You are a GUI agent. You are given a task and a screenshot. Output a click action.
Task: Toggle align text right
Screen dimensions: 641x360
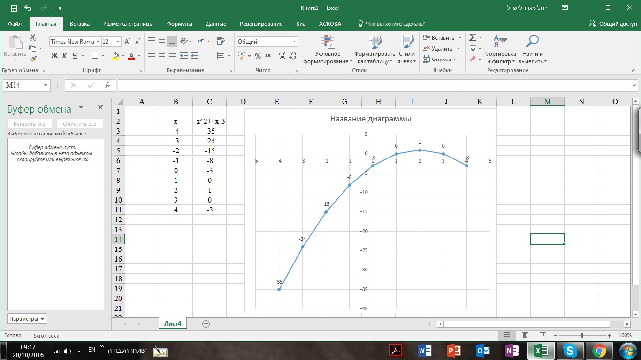point(172,56)
